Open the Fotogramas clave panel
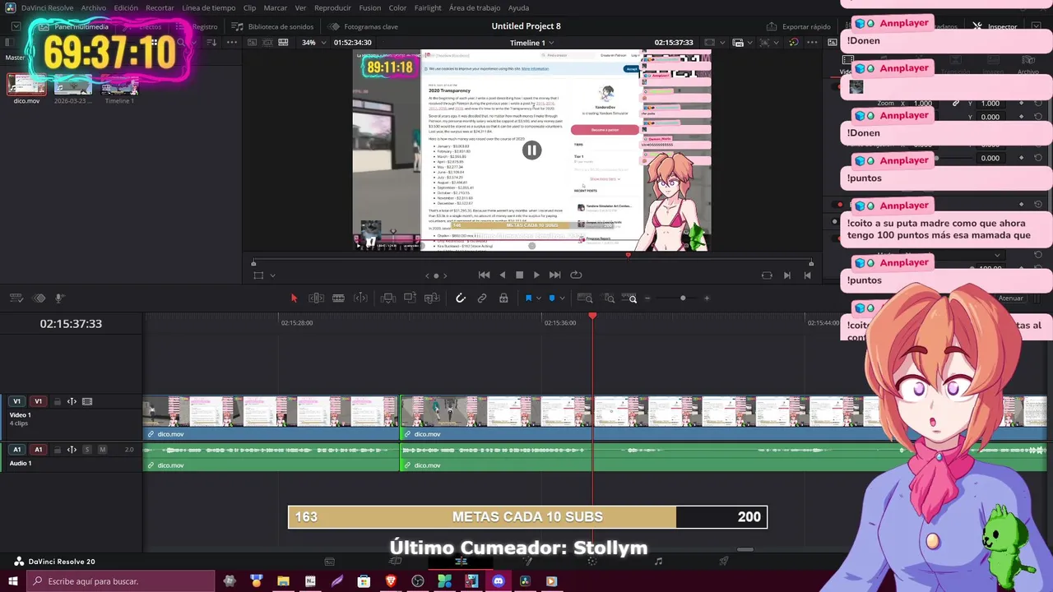The height and width of the screenshot is (592, 1053). pyautogui.click(x=364, y=26)
